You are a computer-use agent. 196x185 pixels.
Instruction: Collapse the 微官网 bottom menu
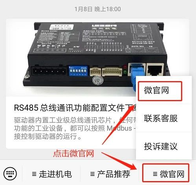pyautogui.click(x=166, y=173)
